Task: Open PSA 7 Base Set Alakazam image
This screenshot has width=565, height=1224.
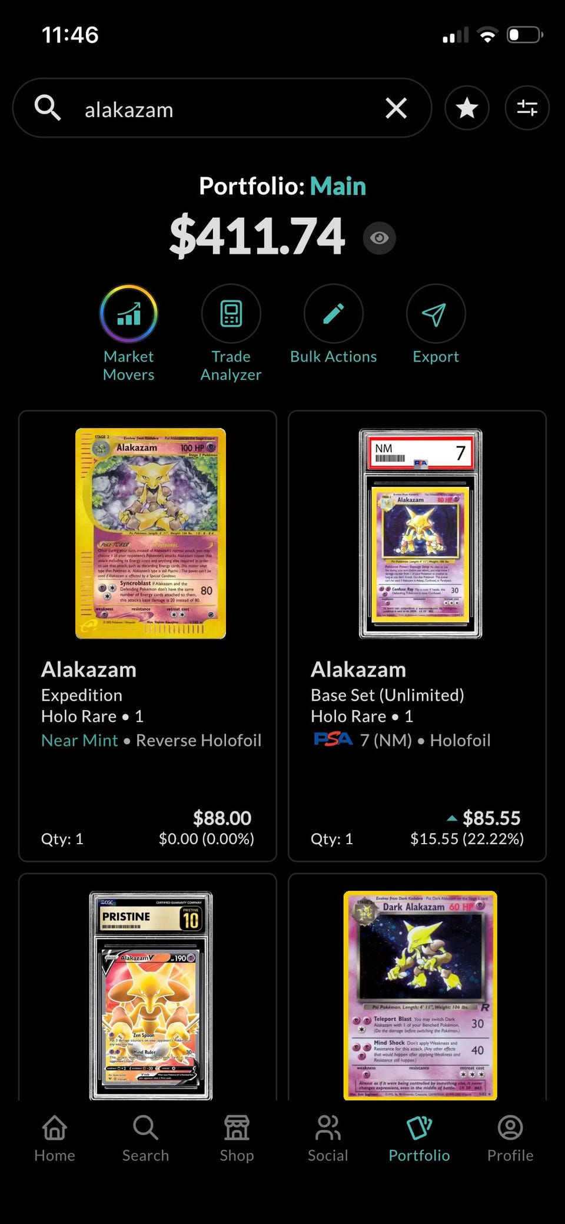Action: 420,533
